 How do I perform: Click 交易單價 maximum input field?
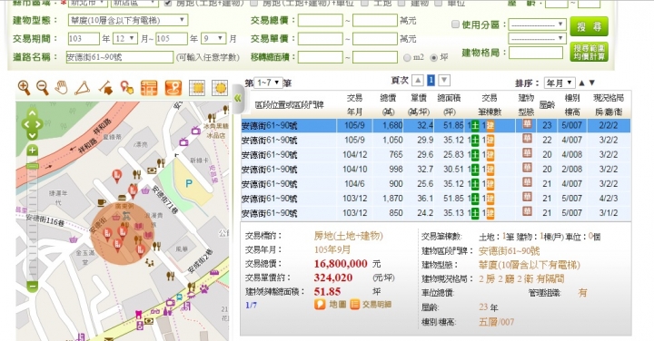[375, 39]
